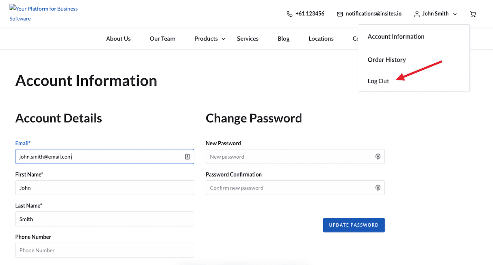
Task: Click into the Phone Number field
Action: [104, 250]
